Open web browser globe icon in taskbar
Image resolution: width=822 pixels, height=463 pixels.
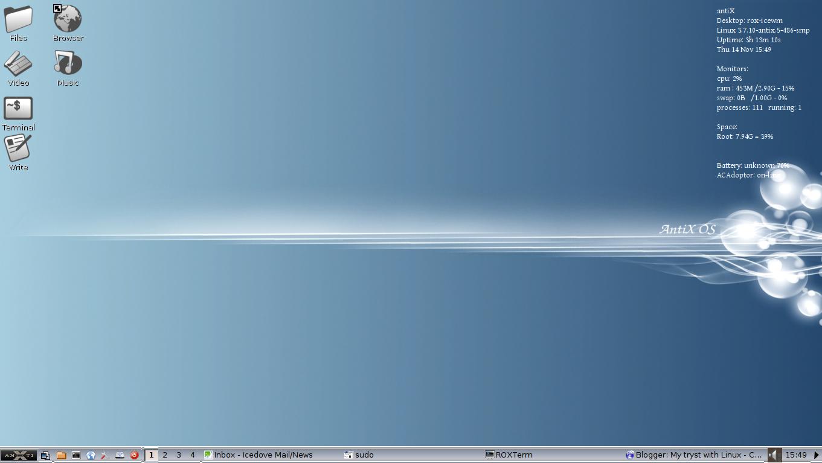pyautogui.click(x=91, y=455)
